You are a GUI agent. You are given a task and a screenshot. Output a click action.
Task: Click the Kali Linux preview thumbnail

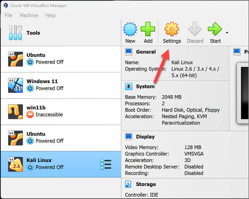pos(243,93)
